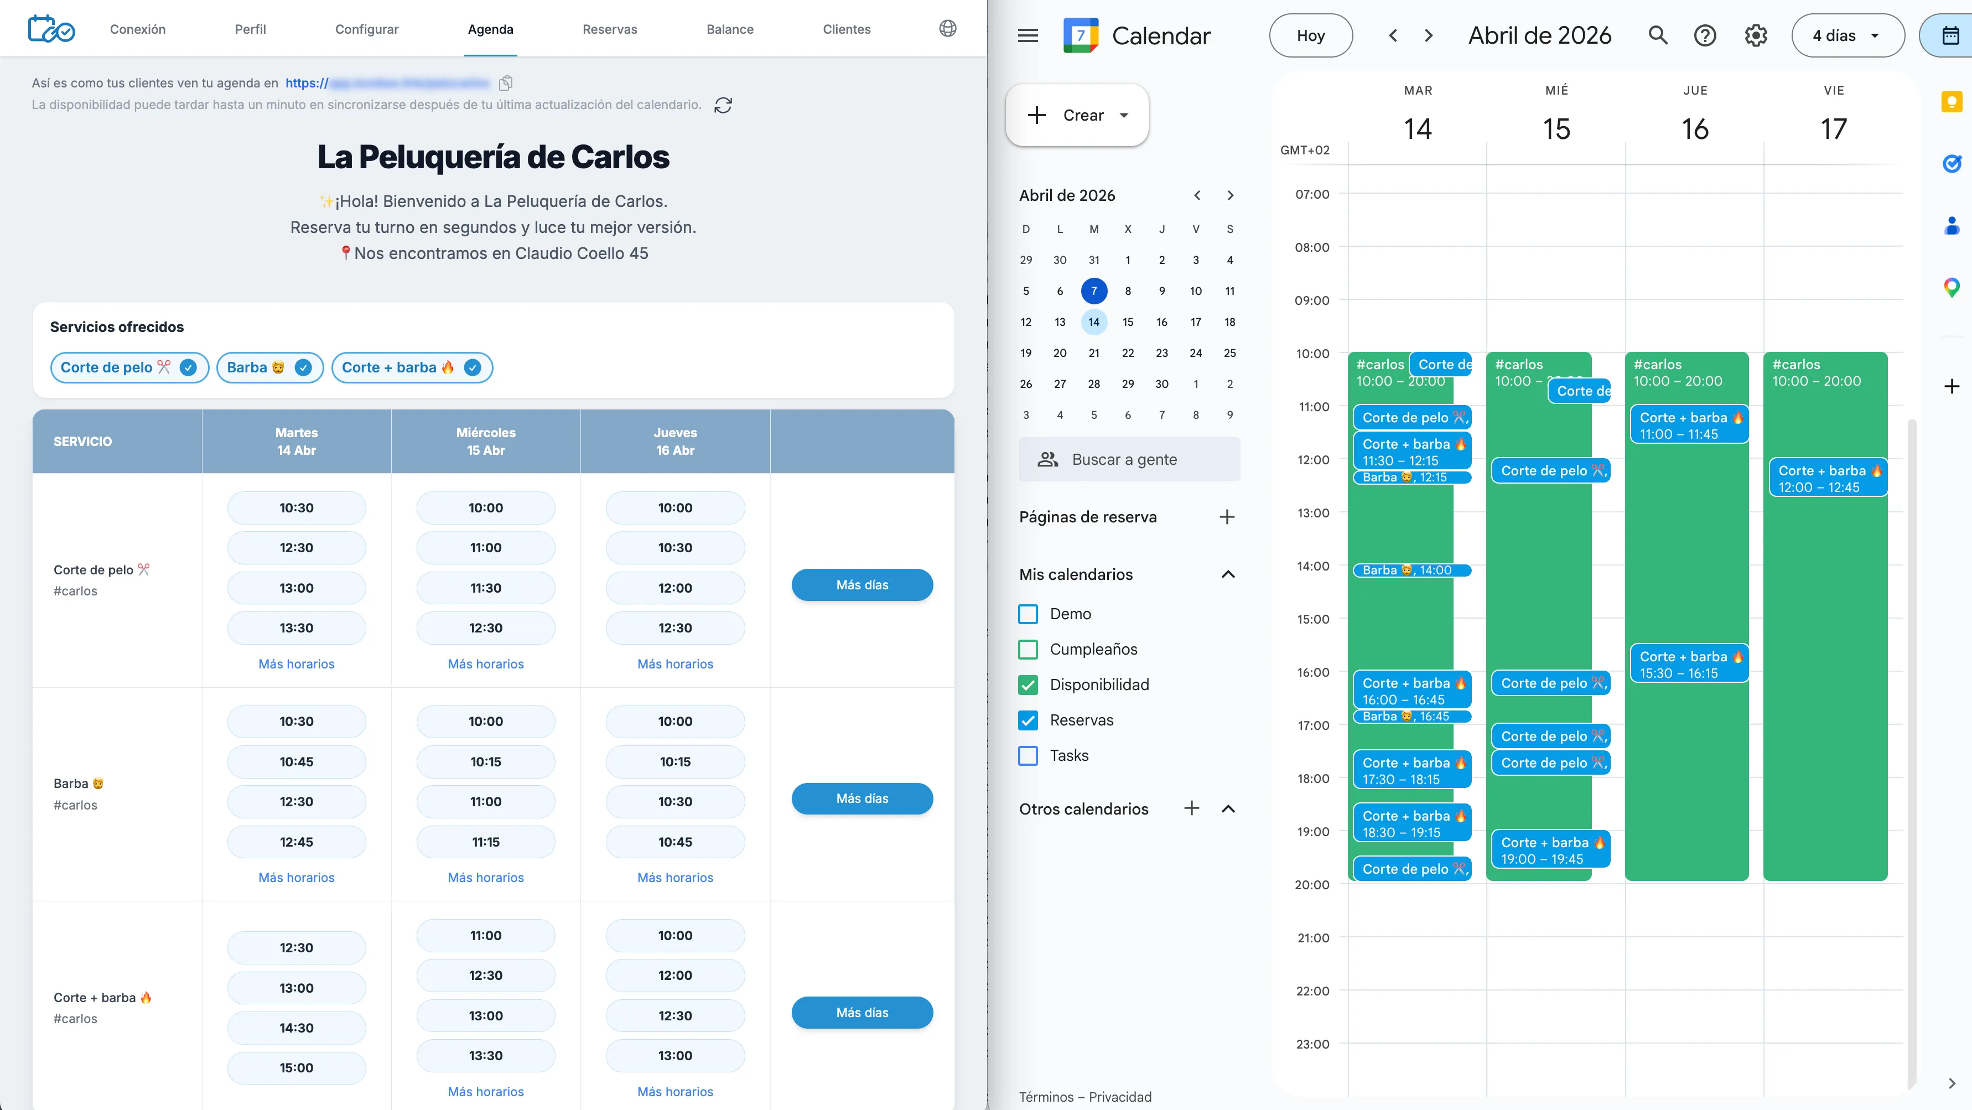Uncheck the Disponibilidad calendar checkbox
This screenshot has width=1972, height=1110.
1028,685
